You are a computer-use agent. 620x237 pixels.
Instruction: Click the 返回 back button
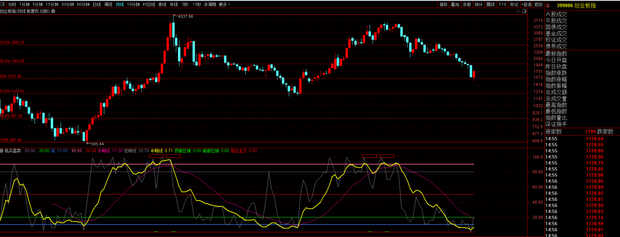pyautogui.click(x=537, y=4)
